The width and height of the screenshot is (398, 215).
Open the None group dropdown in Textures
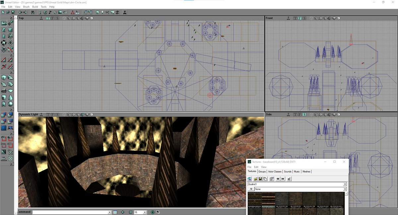[x=345, y=189]
